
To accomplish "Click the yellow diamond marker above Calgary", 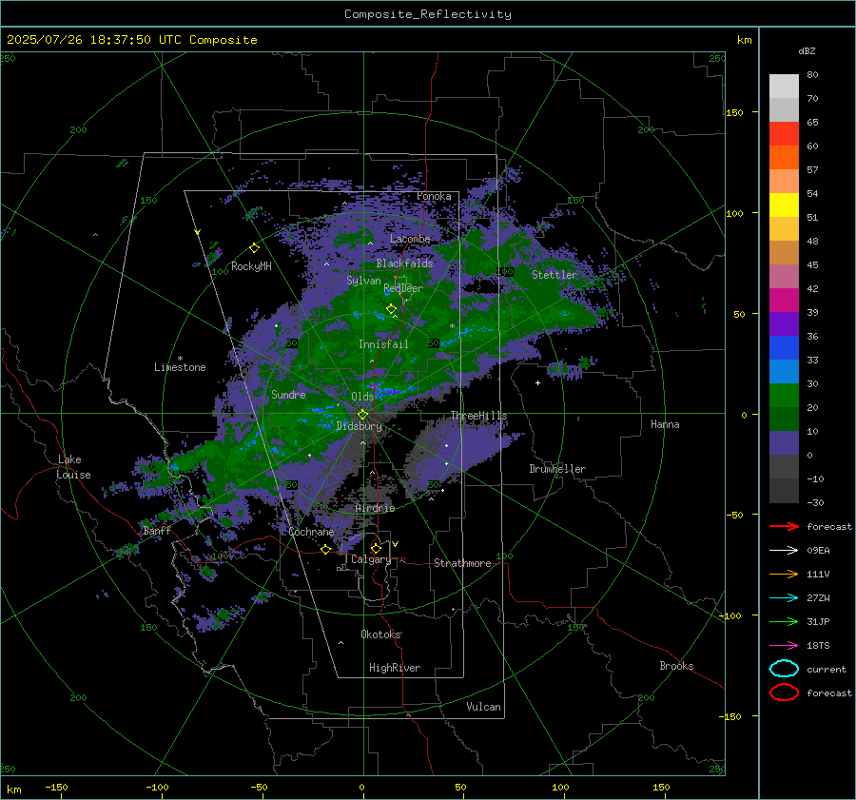I will pos(376,548).
